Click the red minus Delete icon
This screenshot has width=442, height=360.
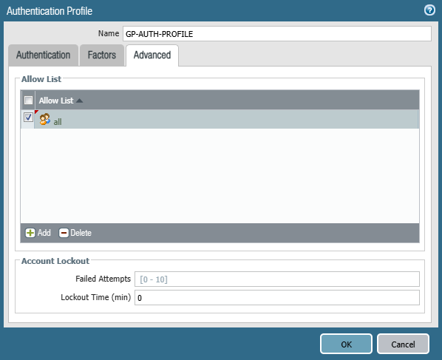[64, 233]
